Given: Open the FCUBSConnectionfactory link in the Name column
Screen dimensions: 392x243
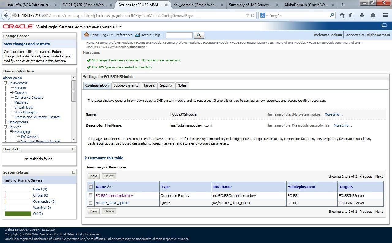Looking at the screenshot, I should pyautogui.click(x=114, y=196).
